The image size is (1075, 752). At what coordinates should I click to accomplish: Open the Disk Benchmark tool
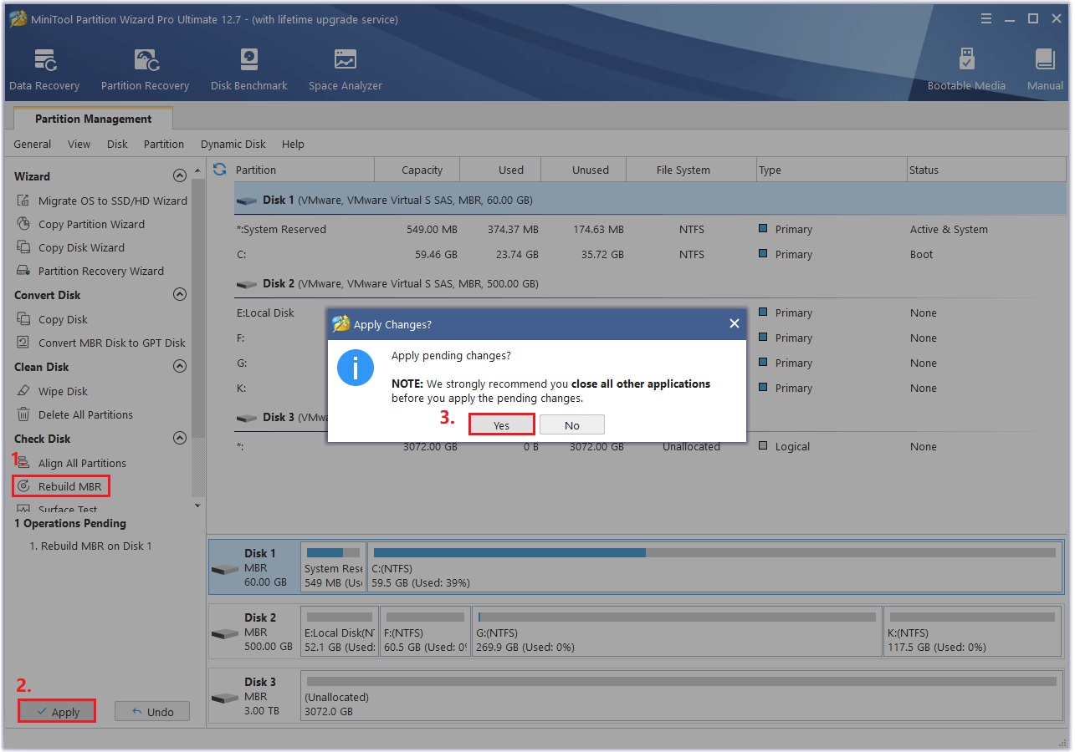point(248,70)
